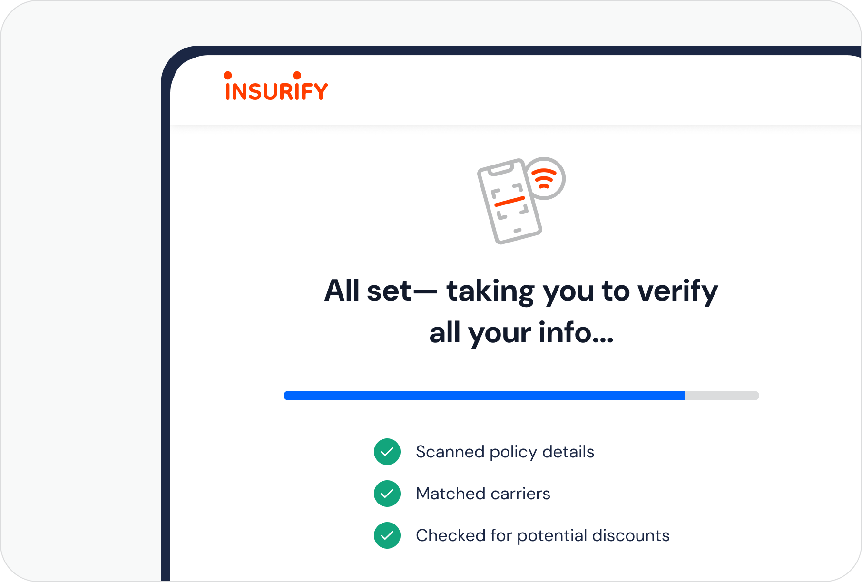Click the "All set— taking you to verify" heading
This screenshot has width=862, height=582.
click(x=521, y=291)
